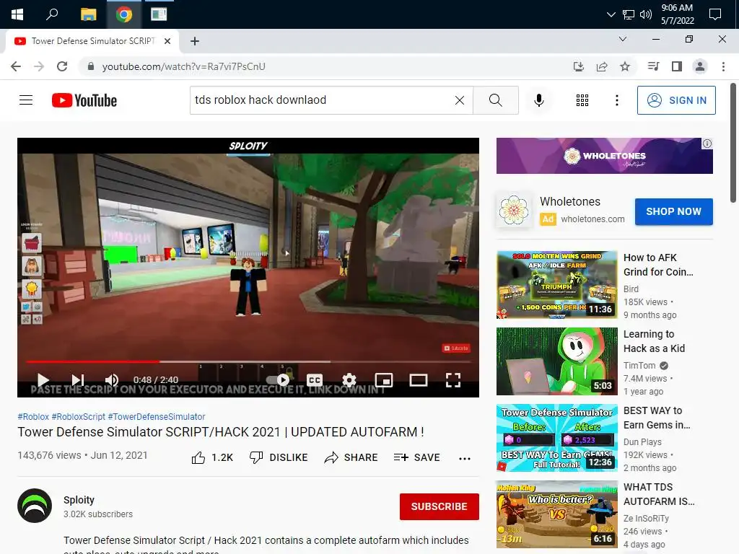Open a new browser tab
739x554 pixels.
pos(195,41)
